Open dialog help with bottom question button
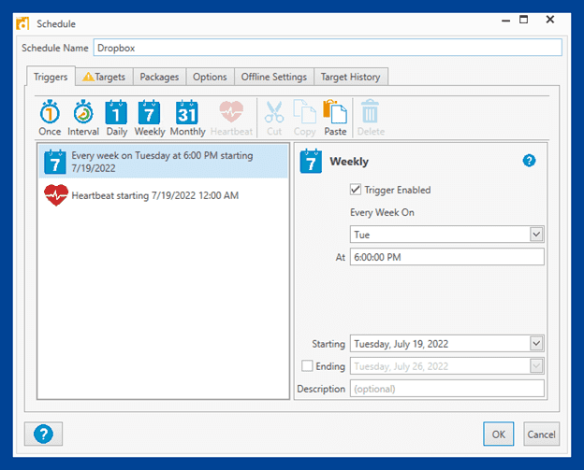Screen dimensions: 584x470 44,434
